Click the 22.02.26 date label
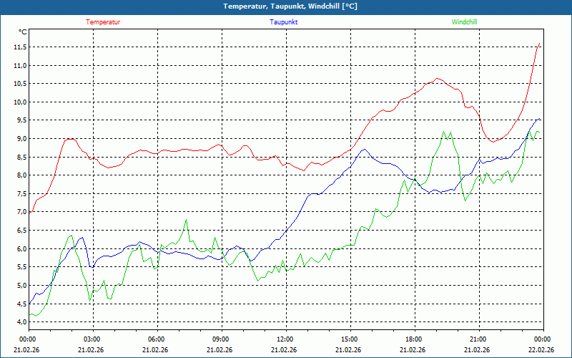 click(x=542, y=350)
